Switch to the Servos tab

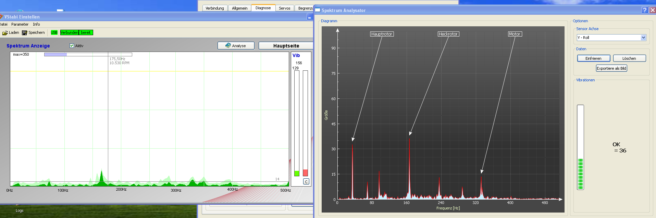pos(284,8)
